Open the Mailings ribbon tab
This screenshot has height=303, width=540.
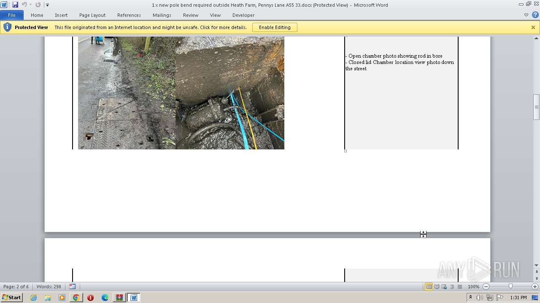[162, 15]
